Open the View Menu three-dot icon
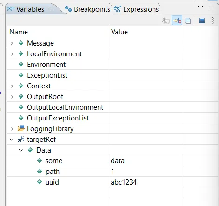Image resolution: width=219 pixels, height=206 pixels. tap(212, 20)
